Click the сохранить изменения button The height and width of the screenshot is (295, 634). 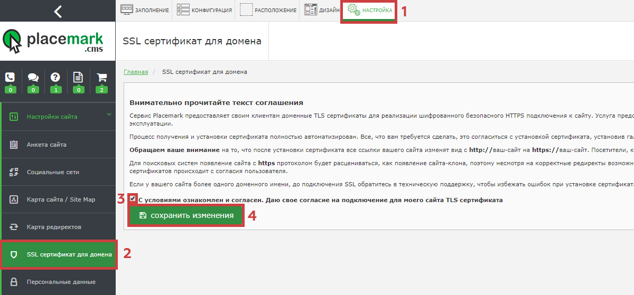coord(186,215)
